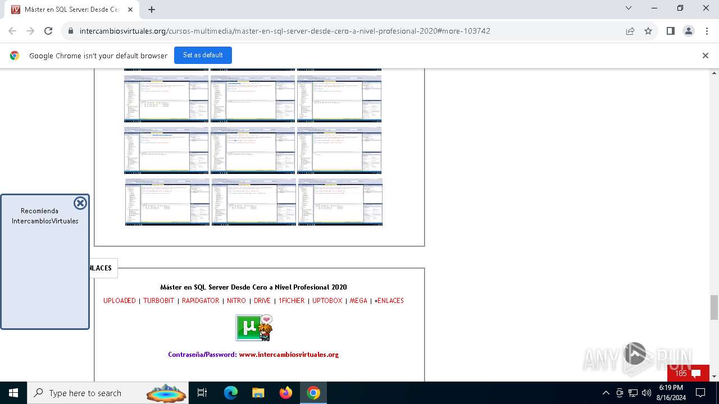Open the MEGA download link
719x404 pixels.
point(358,301)
